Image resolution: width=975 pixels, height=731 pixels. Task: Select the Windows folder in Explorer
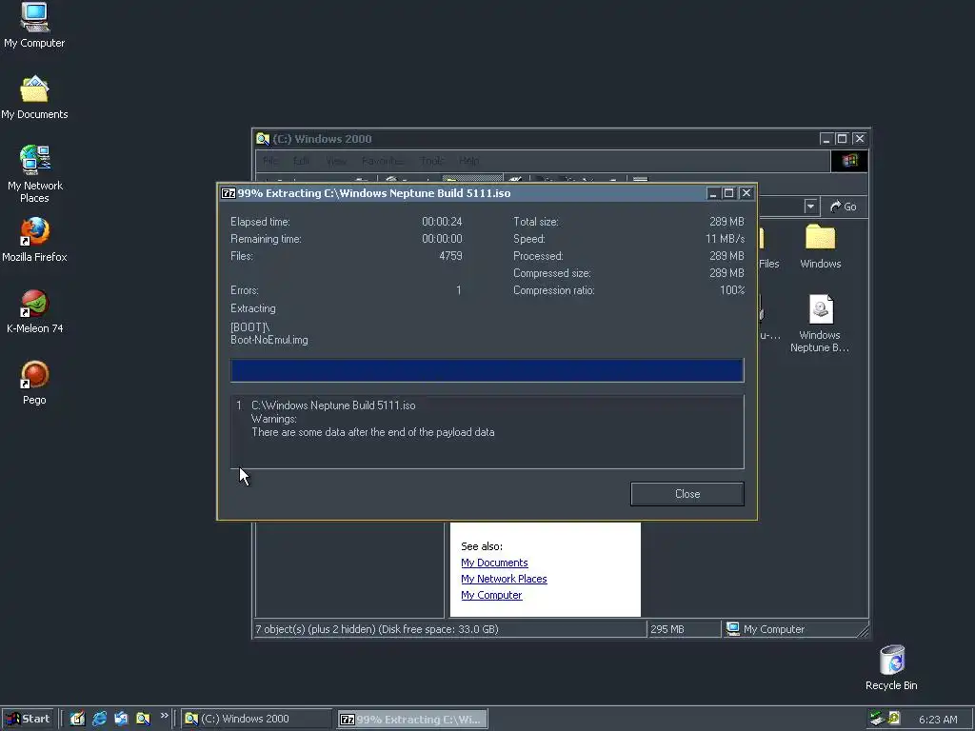click(x=820, y=247)
